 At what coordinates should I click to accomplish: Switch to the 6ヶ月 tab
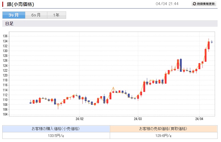click(36, 15)
